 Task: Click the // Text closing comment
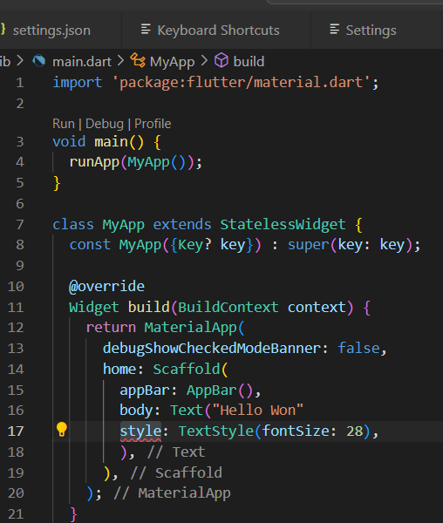pyautogui.click(x=176, y=452)
